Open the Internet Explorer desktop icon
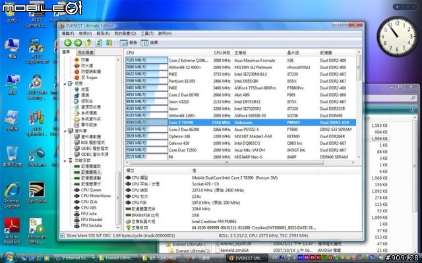This screenshot has width=422, height=263. click(12, 195)
